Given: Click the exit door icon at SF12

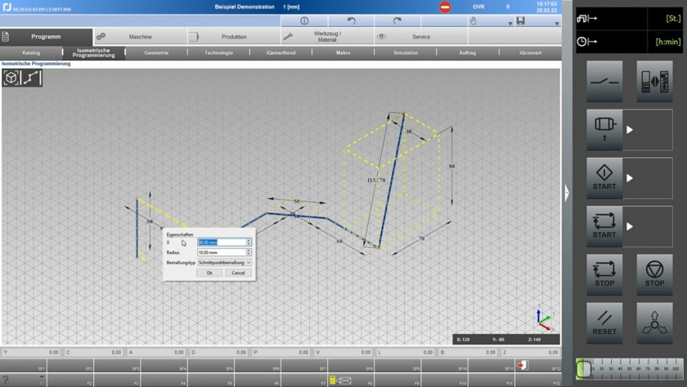Looking at the screenshot, I should pos(522,366).
